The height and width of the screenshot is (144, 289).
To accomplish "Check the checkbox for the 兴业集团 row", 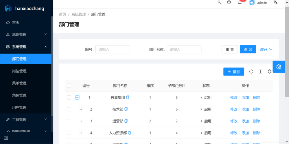I will [x=69, y=97].
